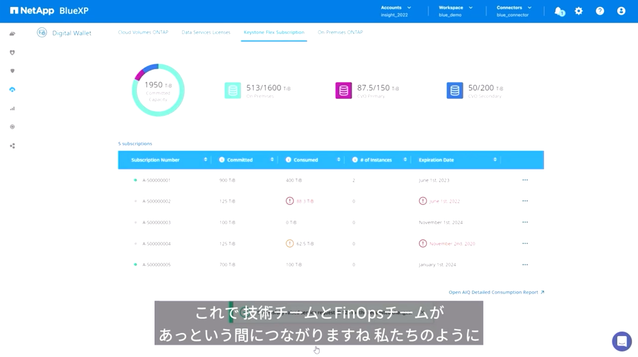Viewport: 638px width, 357px height.
Task: Switch to On-Premises ONTAP tab
Action: (340, 32)
